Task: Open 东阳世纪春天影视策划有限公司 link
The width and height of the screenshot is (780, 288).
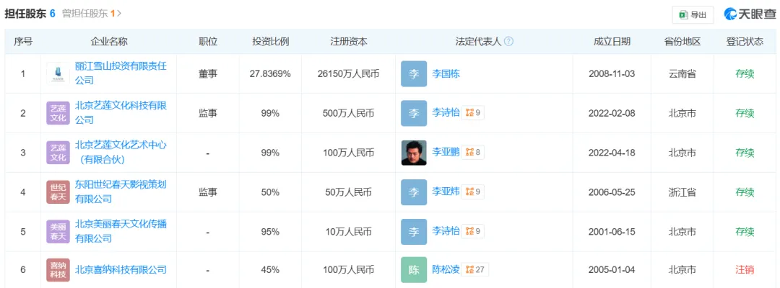Action: 121,192
